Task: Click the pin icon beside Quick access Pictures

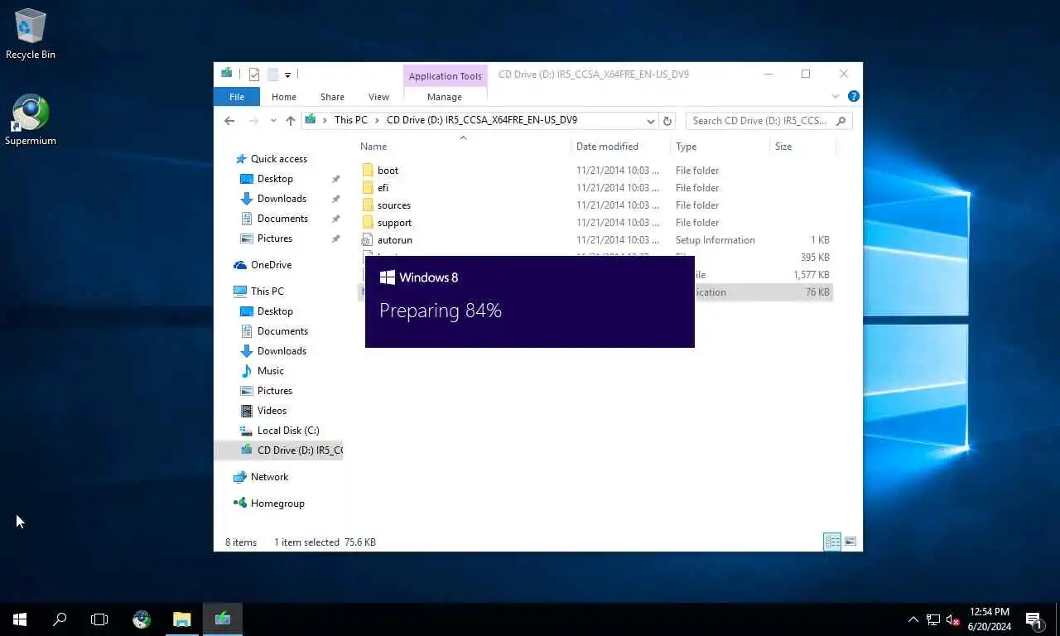Action: point(335,238)
